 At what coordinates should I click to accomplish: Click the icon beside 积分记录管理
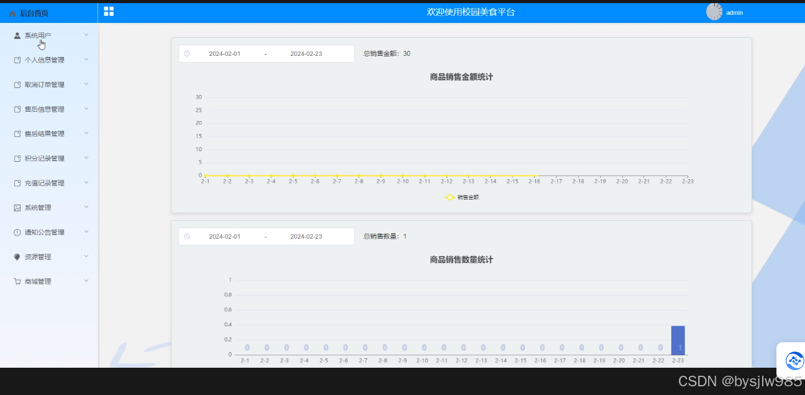point(17,159)
